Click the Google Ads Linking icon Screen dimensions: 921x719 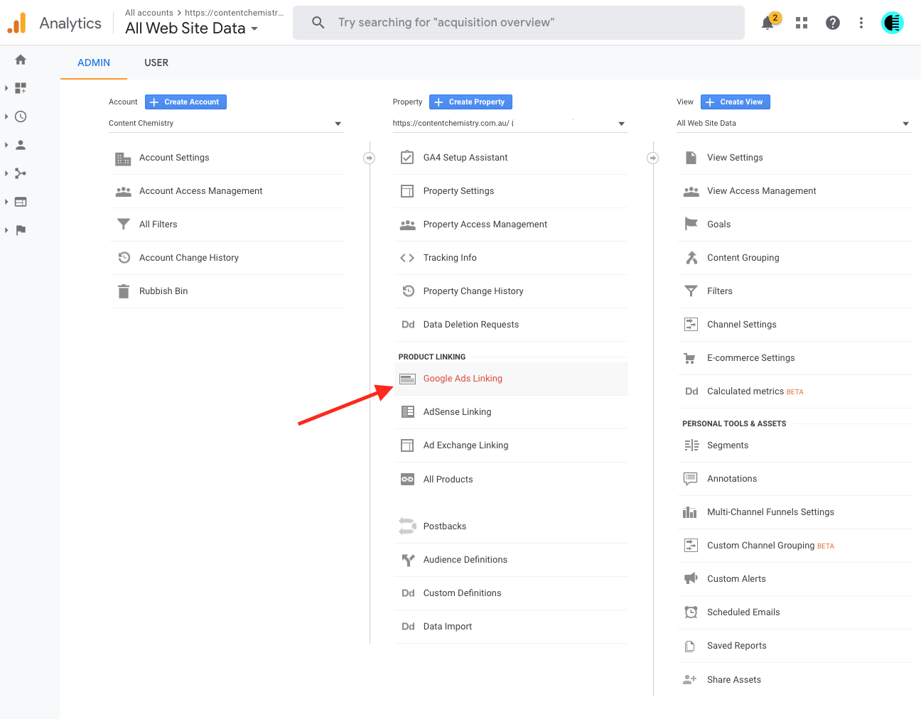[x=407, y=379]
